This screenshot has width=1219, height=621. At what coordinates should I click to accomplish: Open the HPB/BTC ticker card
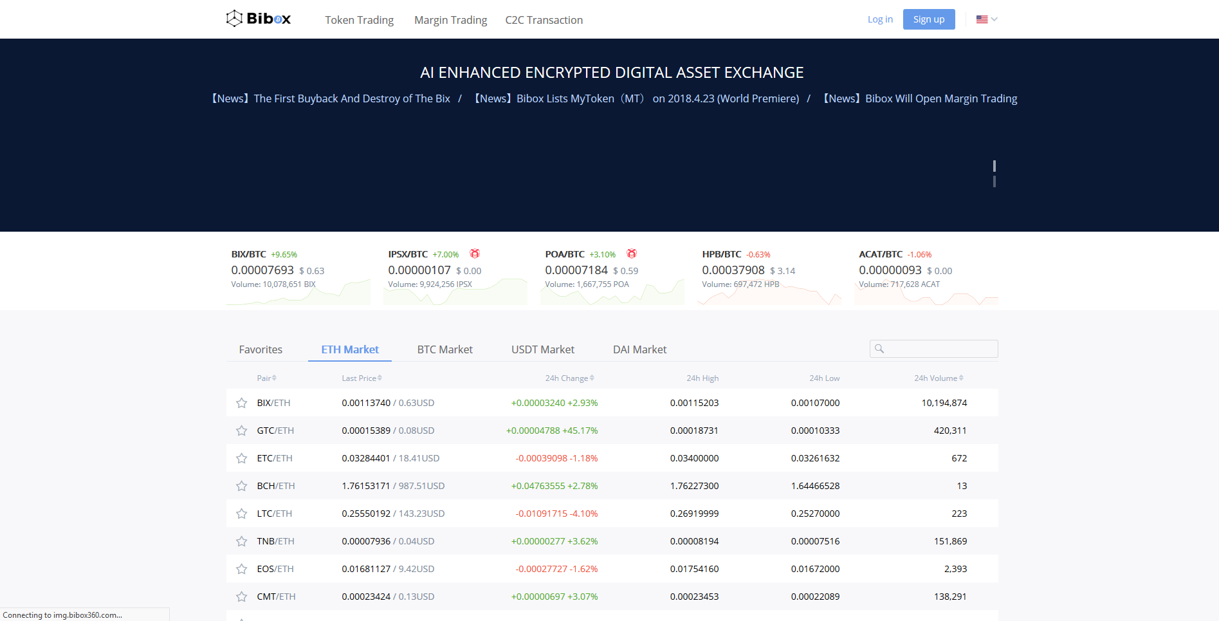(x=769, y=277)
